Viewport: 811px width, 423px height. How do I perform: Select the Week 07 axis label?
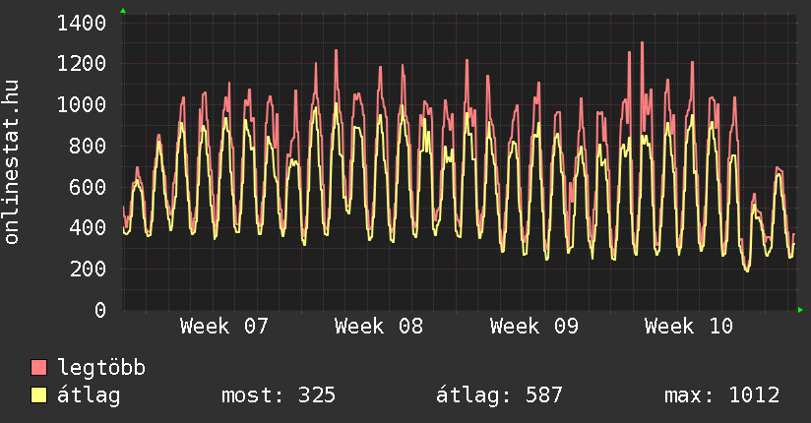click(x=224, y=327)
